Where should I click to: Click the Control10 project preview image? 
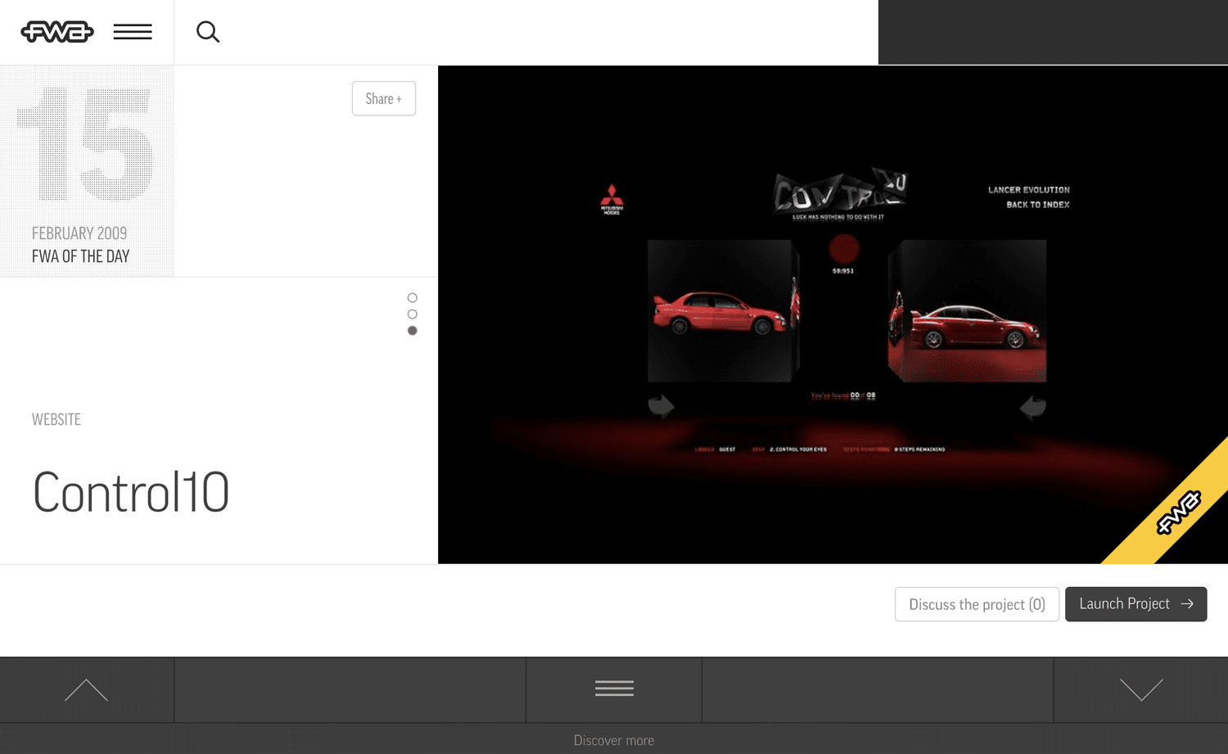tap(833, 314)
